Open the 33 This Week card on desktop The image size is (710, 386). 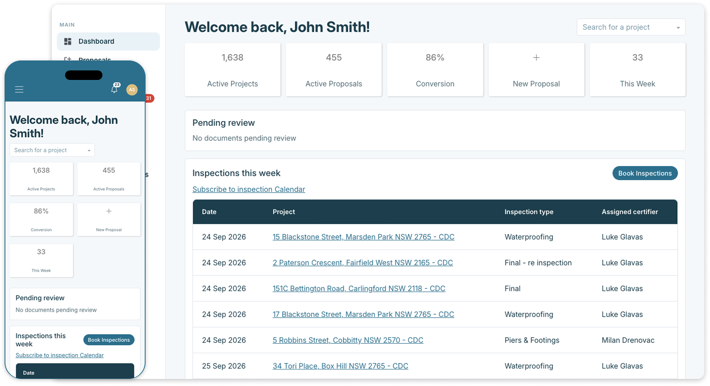point(637,70)
